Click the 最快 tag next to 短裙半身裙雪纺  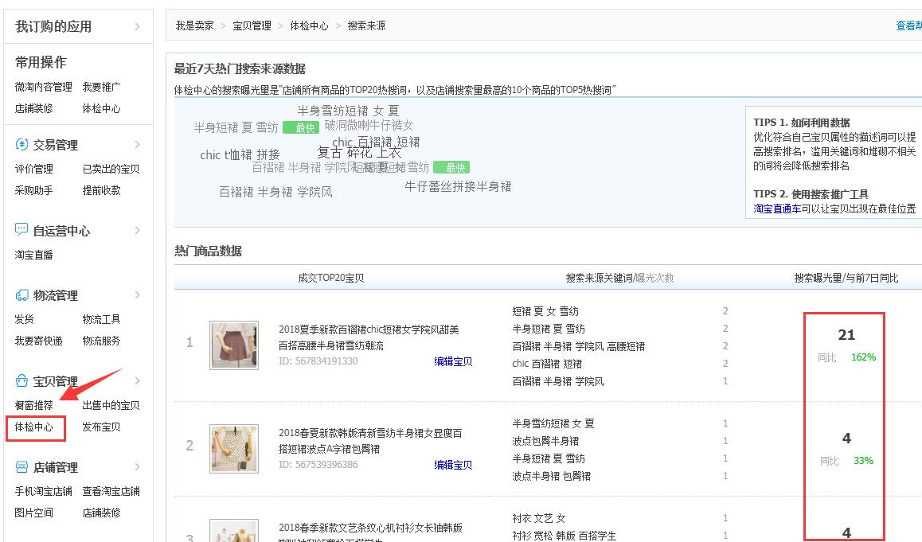click(453, 167)
